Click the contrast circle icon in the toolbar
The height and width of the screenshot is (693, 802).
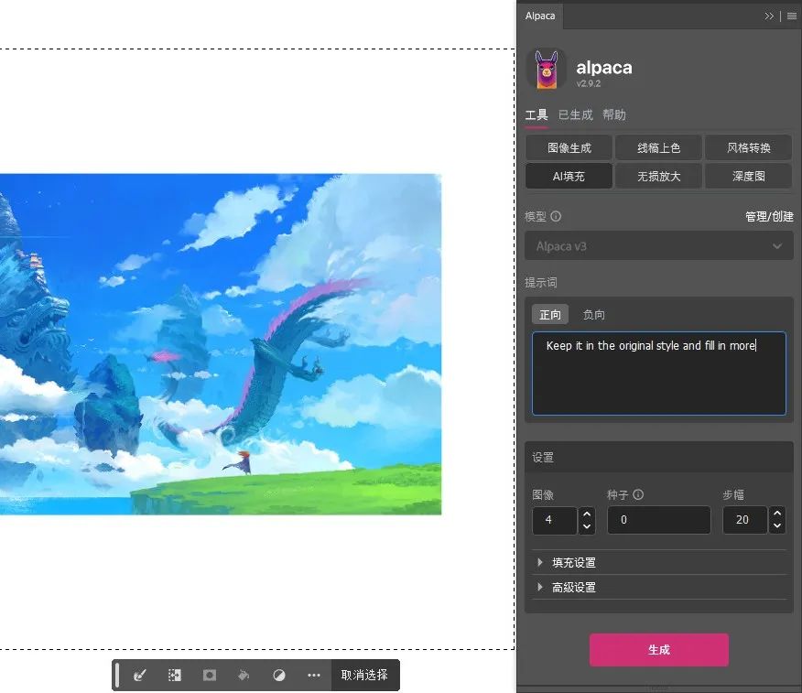click(x=278, y=675)
